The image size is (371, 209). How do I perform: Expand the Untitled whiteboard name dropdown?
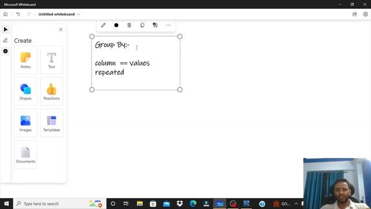tap(79, 14)
